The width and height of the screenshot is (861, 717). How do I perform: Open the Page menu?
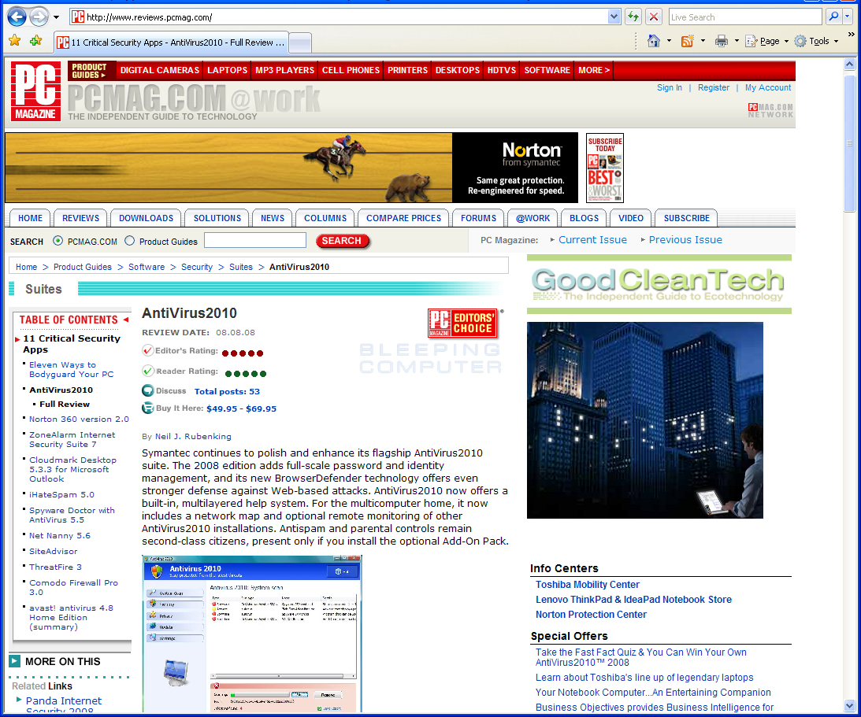(x=767, y=41)
